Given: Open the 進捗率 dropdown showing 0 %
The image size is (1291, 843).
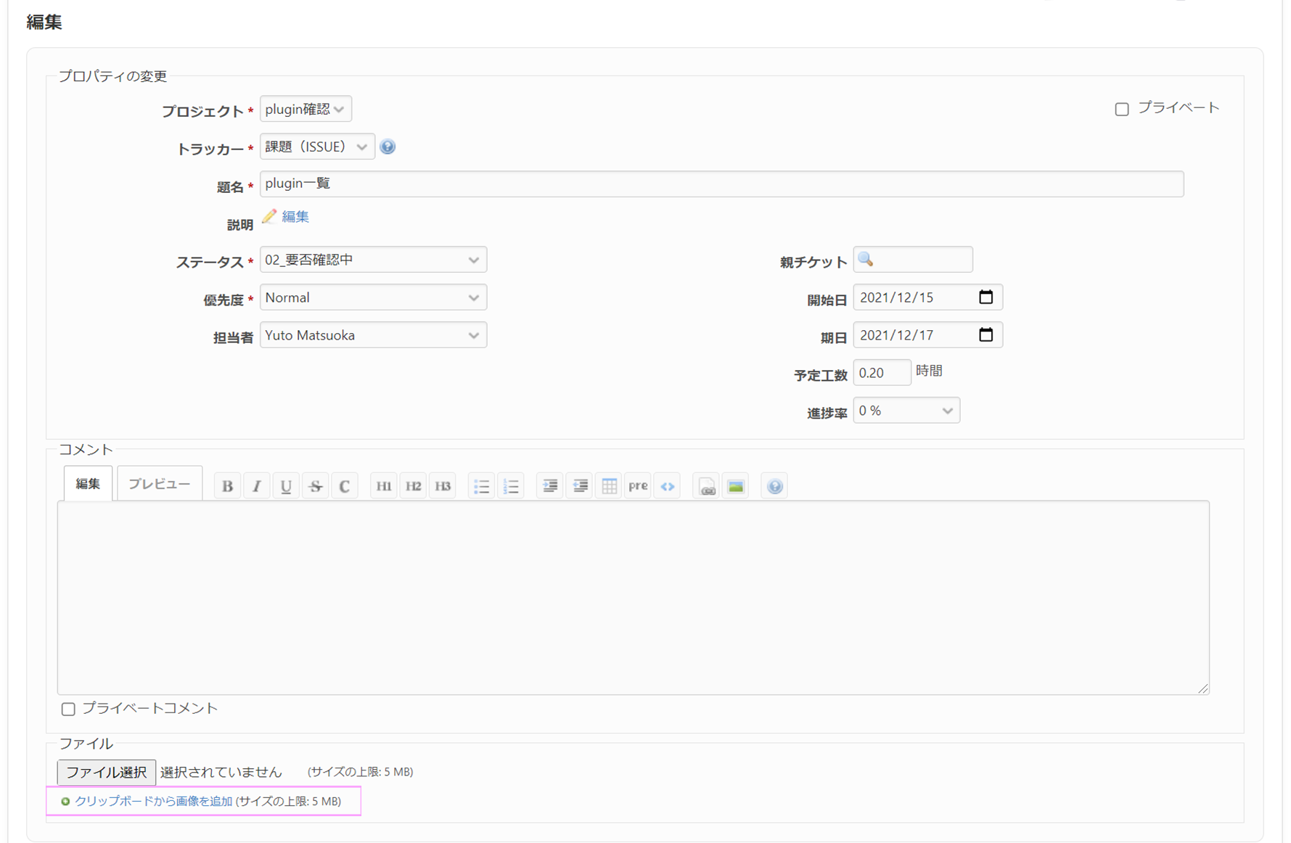Looking at the screenshot, I should (906, 411).
